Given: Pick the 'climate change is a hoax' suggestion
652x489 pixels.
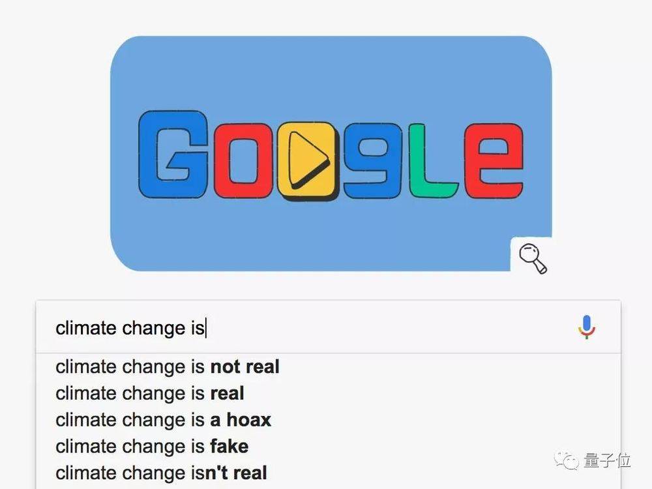Looking at the screenshot, I should pos(164,420).
